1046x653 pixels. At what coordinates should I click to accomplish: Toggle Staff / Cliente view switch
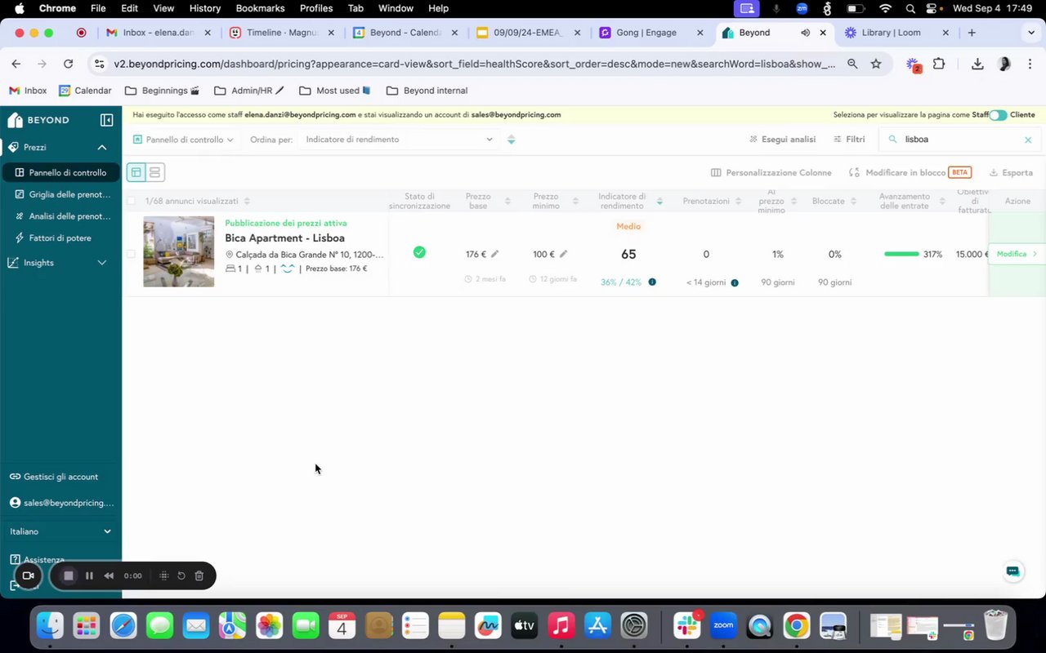(998, 115)
